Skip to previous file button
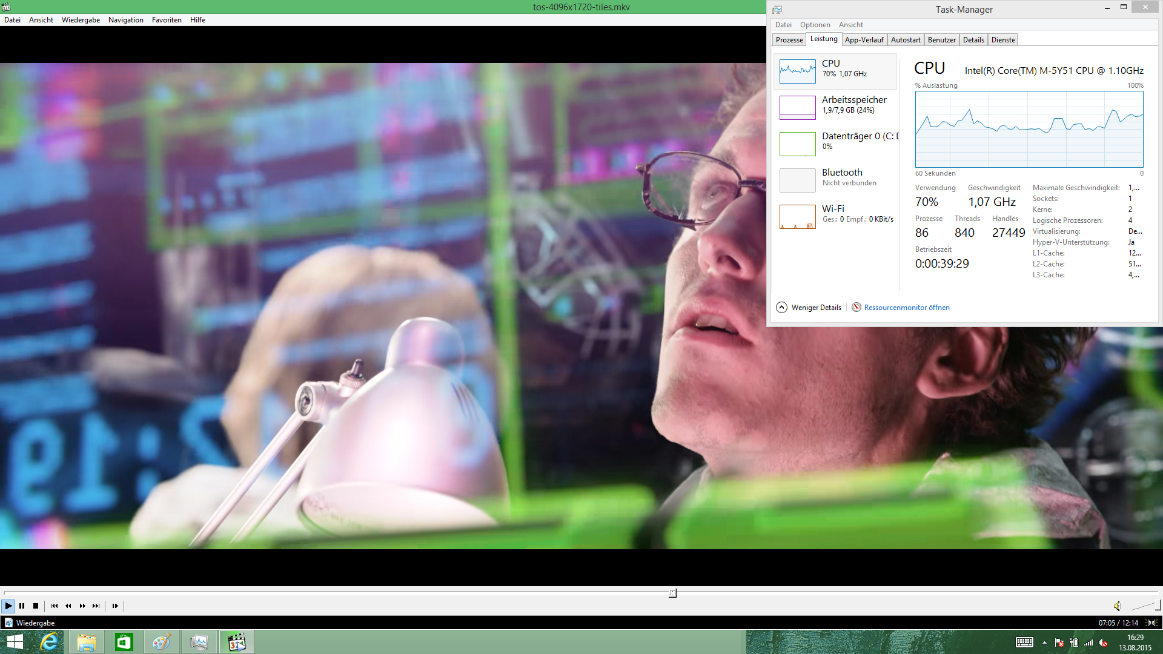1163x654 pixels. pos(54,606)
